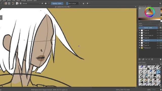162x91 pixels.
Task: Select the highlighted blue brush preset
Action: point(158,72)
